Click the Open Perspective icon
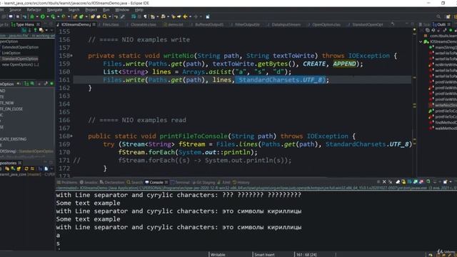The height and width of the screenshot is (257, 457). point(448,16)
